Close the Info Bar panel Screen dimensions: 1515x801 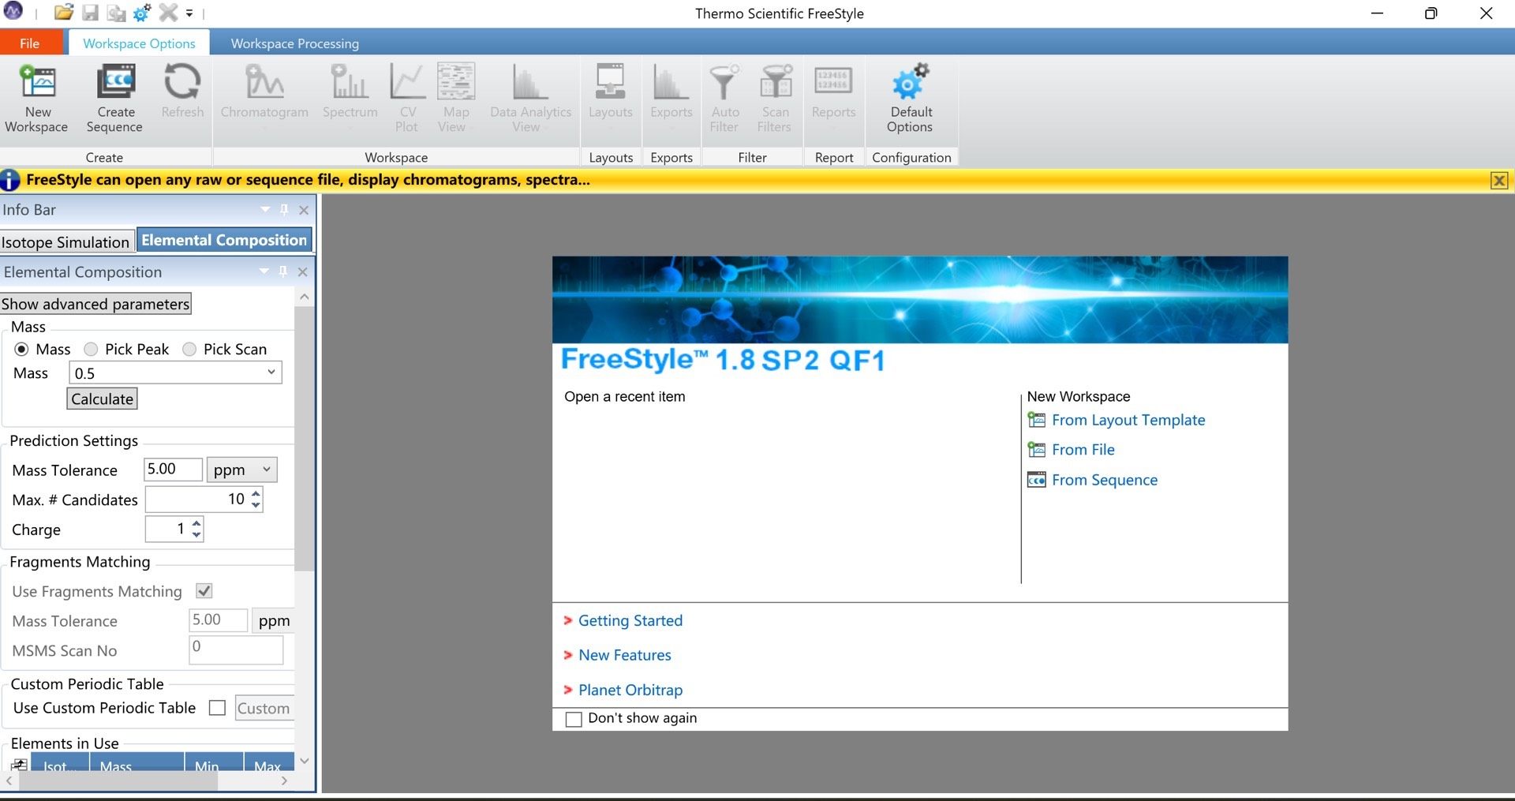[x=304, y=210]
